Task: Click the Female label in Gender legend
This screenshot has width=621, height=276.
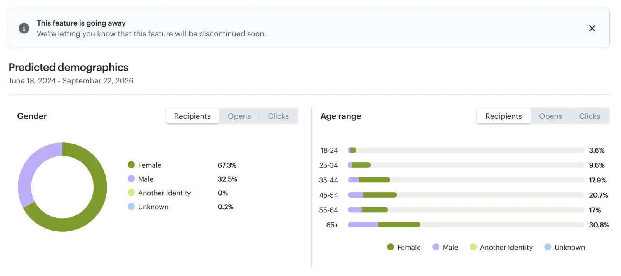Action: [x=150, y=165]
